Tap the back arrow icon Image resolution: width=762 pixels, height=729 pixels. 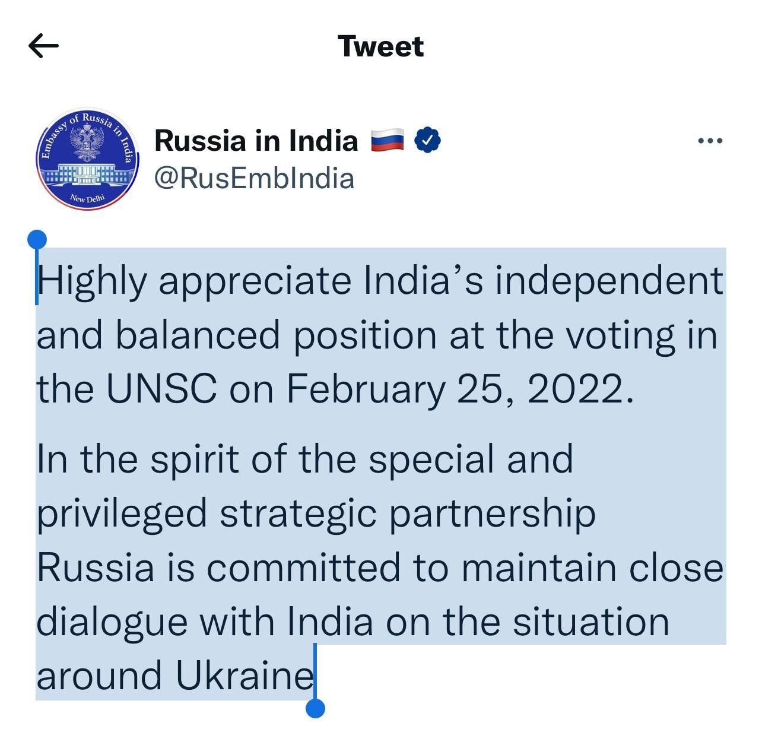(43, 46)
